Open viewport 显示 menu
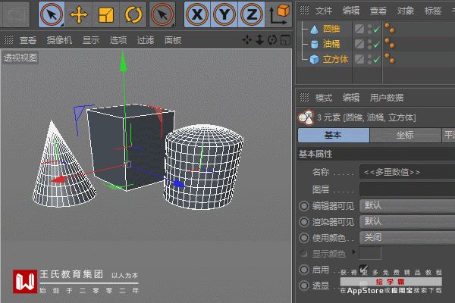455x303 pixels. tap(91, 40)
